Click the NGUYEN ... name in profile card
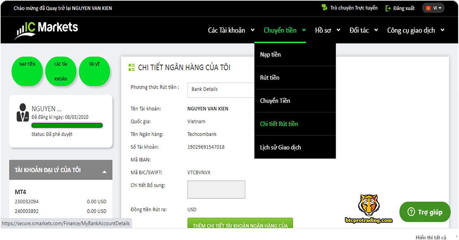 (47, 109)
